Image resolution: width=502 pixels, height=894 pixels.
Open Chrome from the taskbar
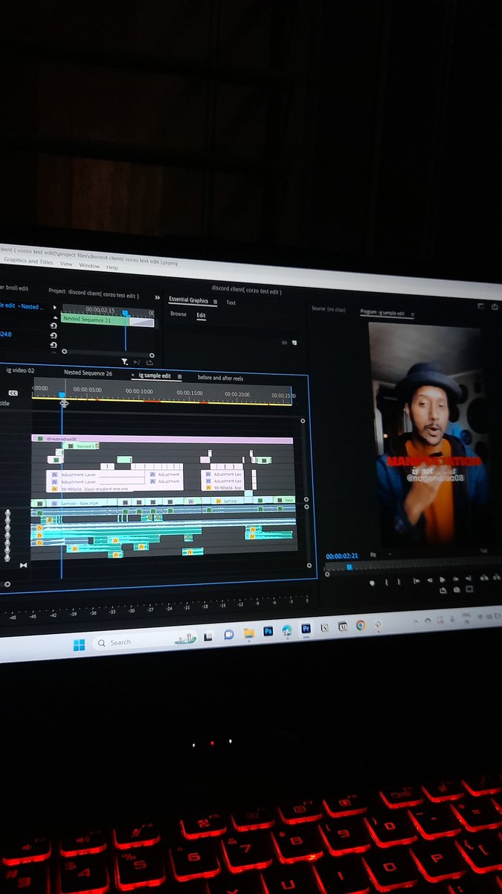[x=361, y=625]
